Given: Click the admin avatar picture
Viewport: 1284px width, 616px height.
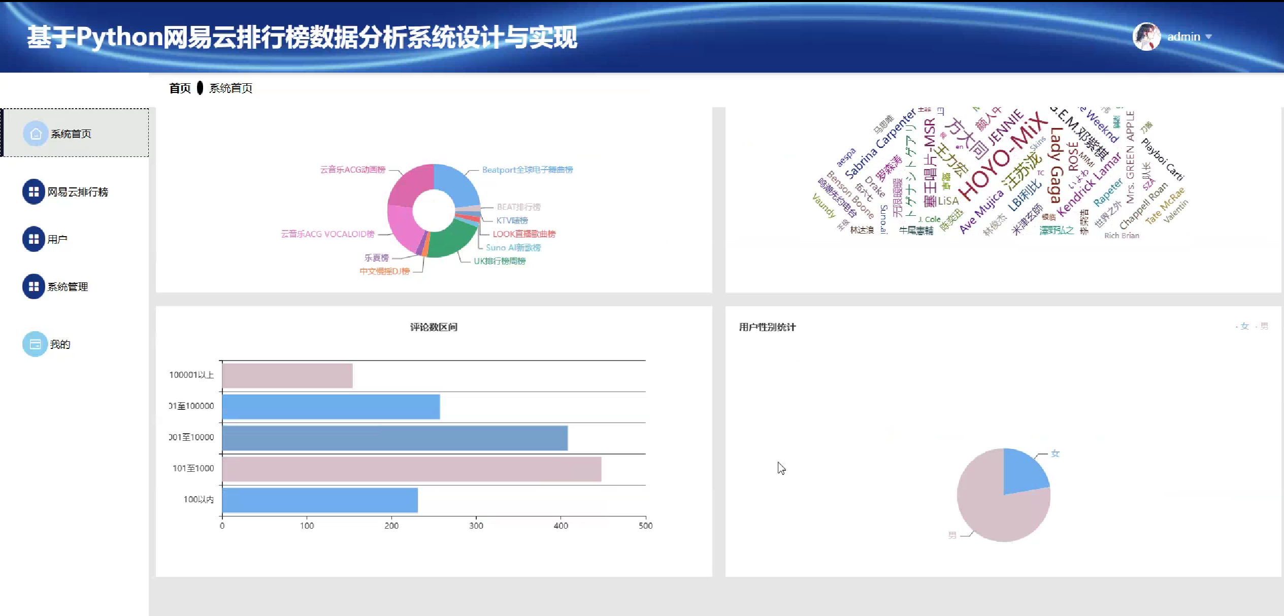Looking at the screenshot, I should [x=1146, y=37].
